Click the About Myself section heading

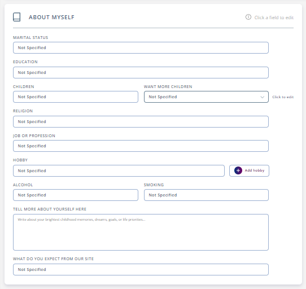[x=51, y=17]
